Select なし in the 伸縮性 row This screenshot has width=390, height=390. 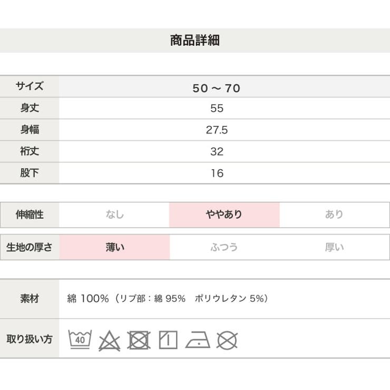pos(114,214)
